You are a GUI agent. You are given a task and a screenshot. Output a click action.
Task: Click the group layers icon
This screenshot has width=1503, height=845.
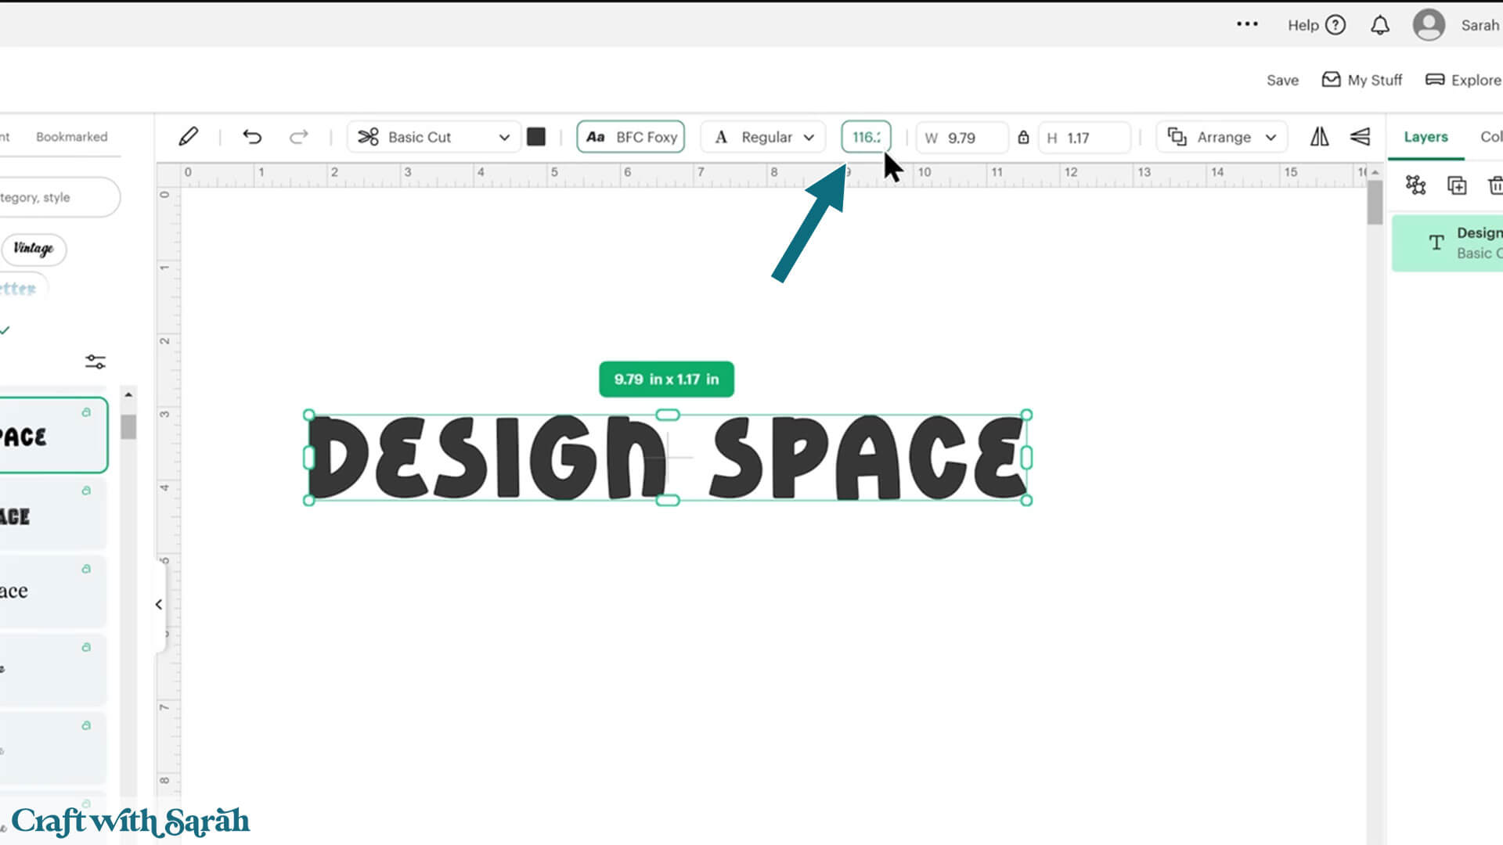[x=1415, y=185]
